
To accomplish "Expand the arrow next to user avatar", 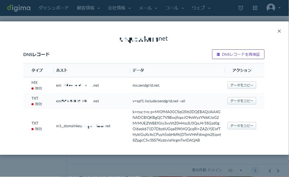I will (x=279, y=8).
